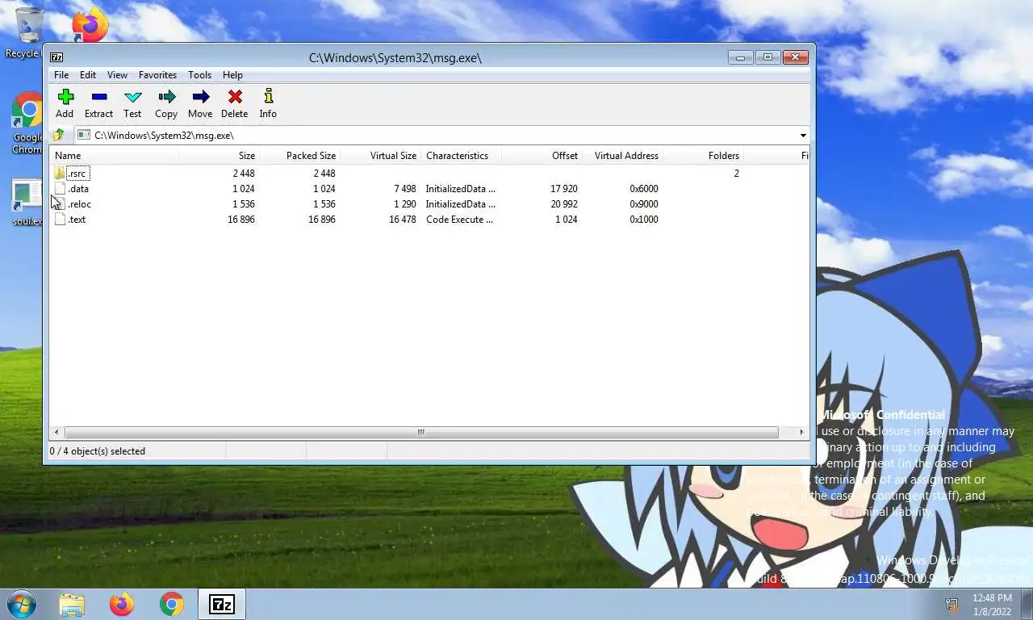Click the 7-Zip taskbar button
1033x620 pixels.
click(x=221, y=604)
